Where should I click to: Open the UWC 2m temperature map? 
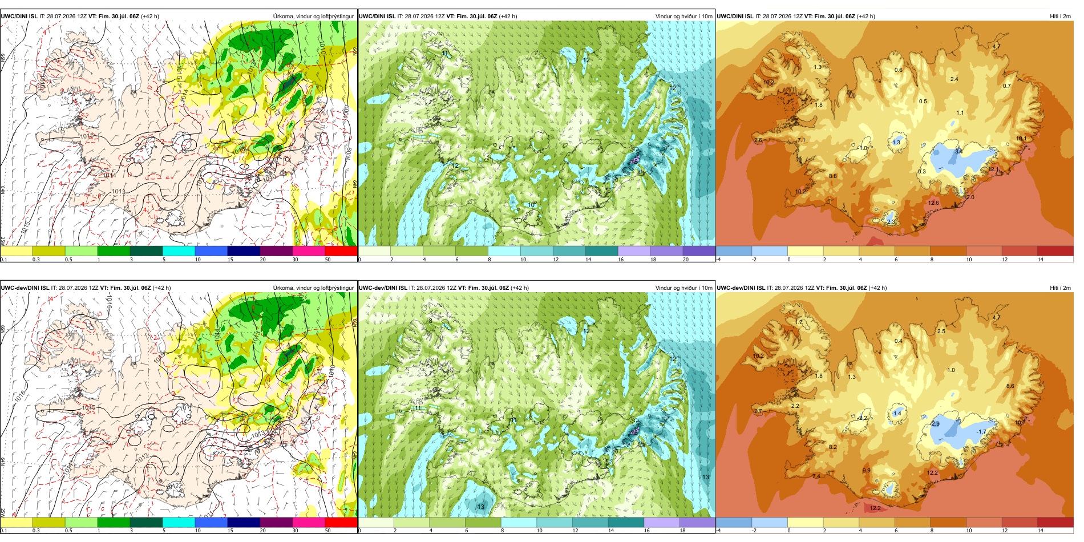click(x=895, y=134)
